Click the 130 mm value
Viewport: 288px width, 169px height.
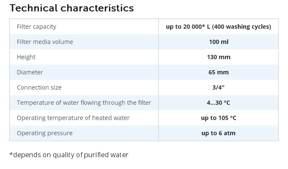219,57
